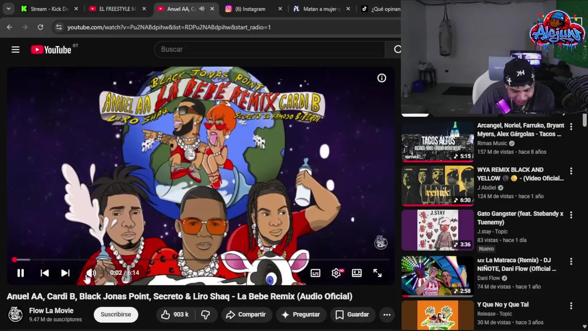Mute the Anuel AA tab audio icon
588x331 pixels.
[x=202, y=9]
